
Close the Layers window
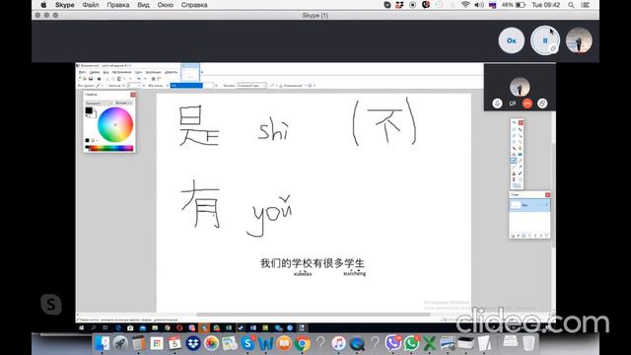click(547, 195)
